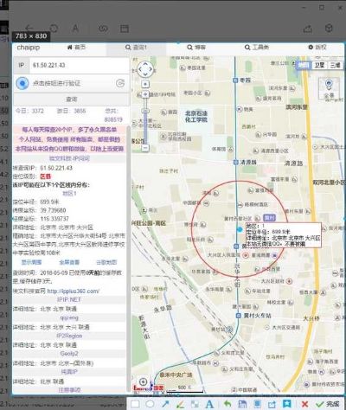Viewport: 346px width, 410px height.
Task: Select the standard 地图 map view
Action: coord(304,65)
